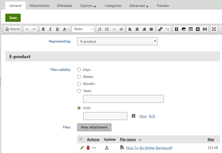This screenshot has height=153, width=222.
Task: Switch to the Metadata tab
Action: coord(65,5)
